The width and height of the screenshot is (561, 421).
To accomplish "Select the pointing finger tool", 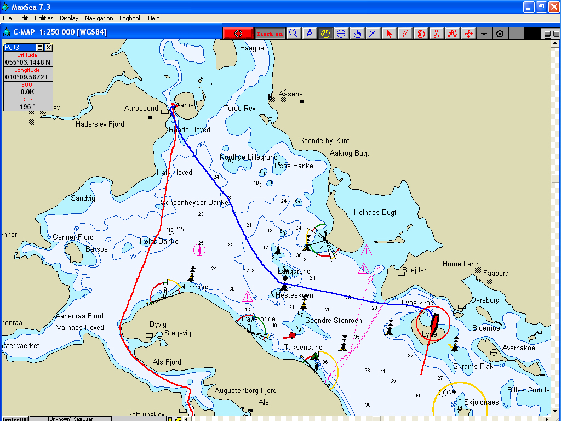I will click(357, 33).
